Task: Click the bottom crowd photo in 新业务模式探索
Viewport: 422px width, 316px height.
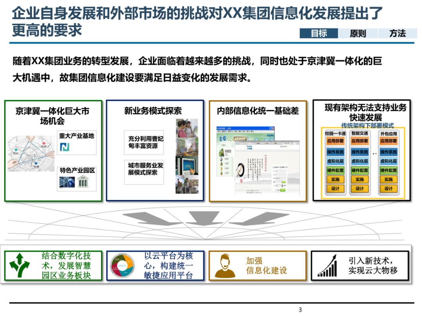Action: pos(187,184)
